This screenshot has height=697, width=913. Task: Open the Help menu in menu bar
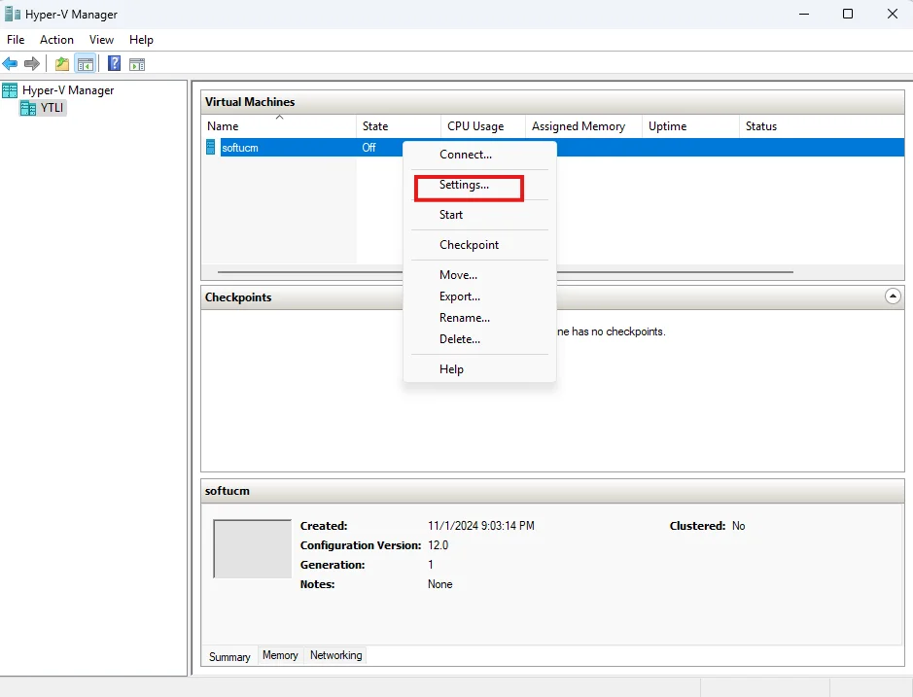tap(141, 40)
